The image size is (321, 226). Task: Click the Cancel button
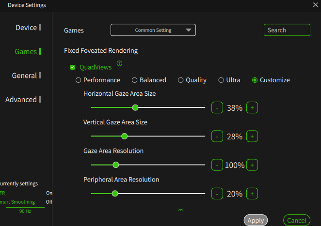coord(297,221)
